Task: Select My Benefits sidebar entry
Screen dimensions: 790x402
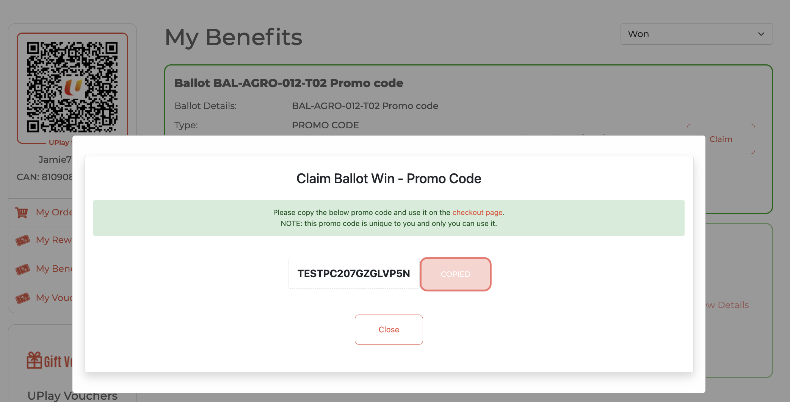Action: [53, 269]
